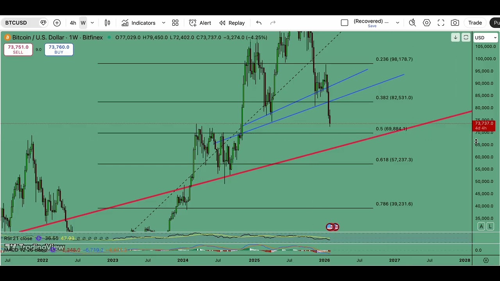Expand the timeframe interval dropdown
The height and width of the screenshot is (281, 500).
coord(92,23)
